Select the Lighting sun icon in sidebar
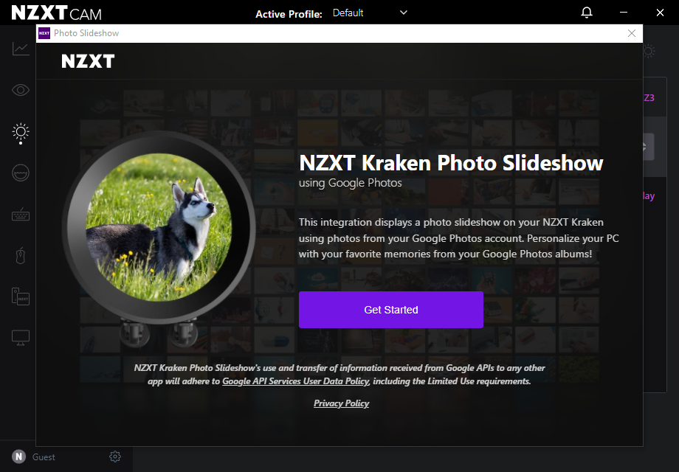 coord(21,132)
